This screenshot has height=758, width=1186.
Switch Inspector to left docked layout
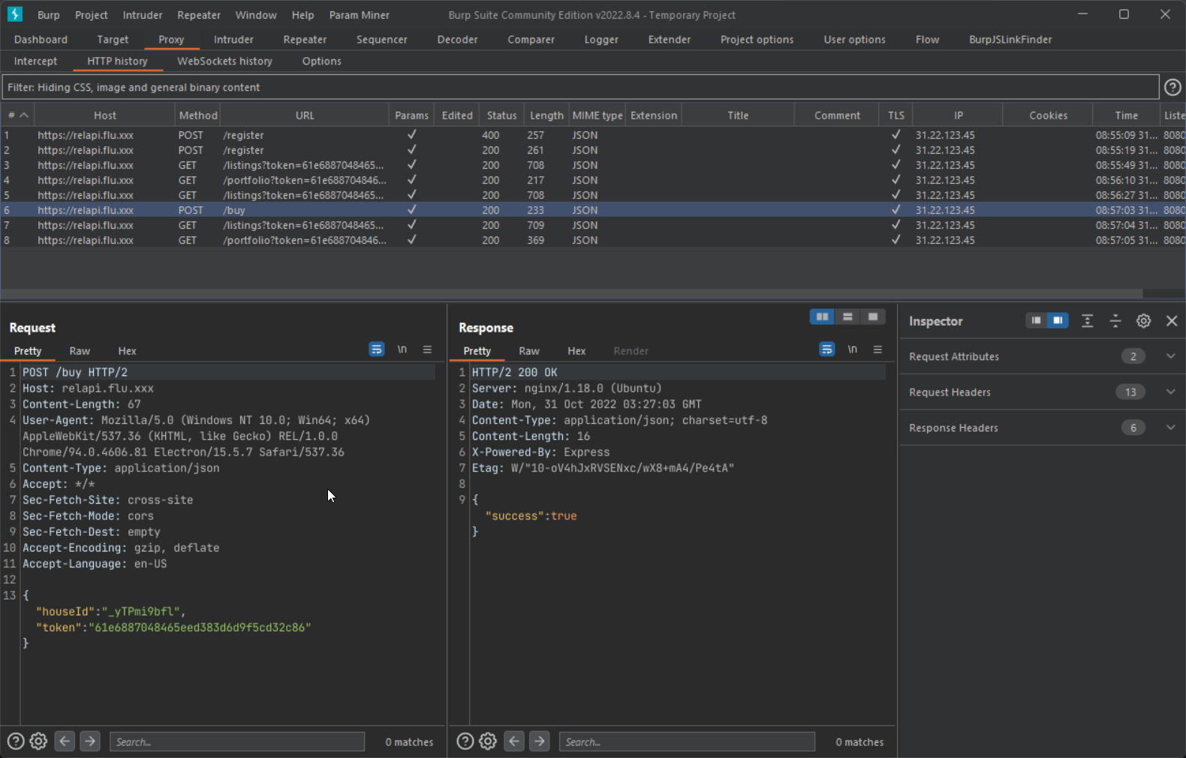1036,320
